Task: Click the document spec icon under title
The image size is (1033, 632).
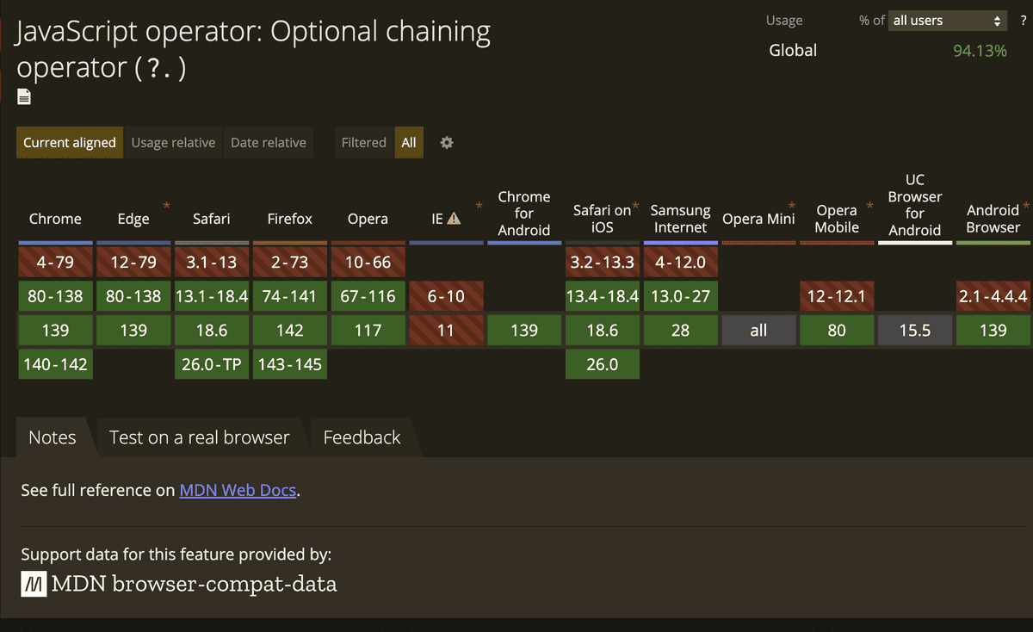Action: (x=24, y=96)
